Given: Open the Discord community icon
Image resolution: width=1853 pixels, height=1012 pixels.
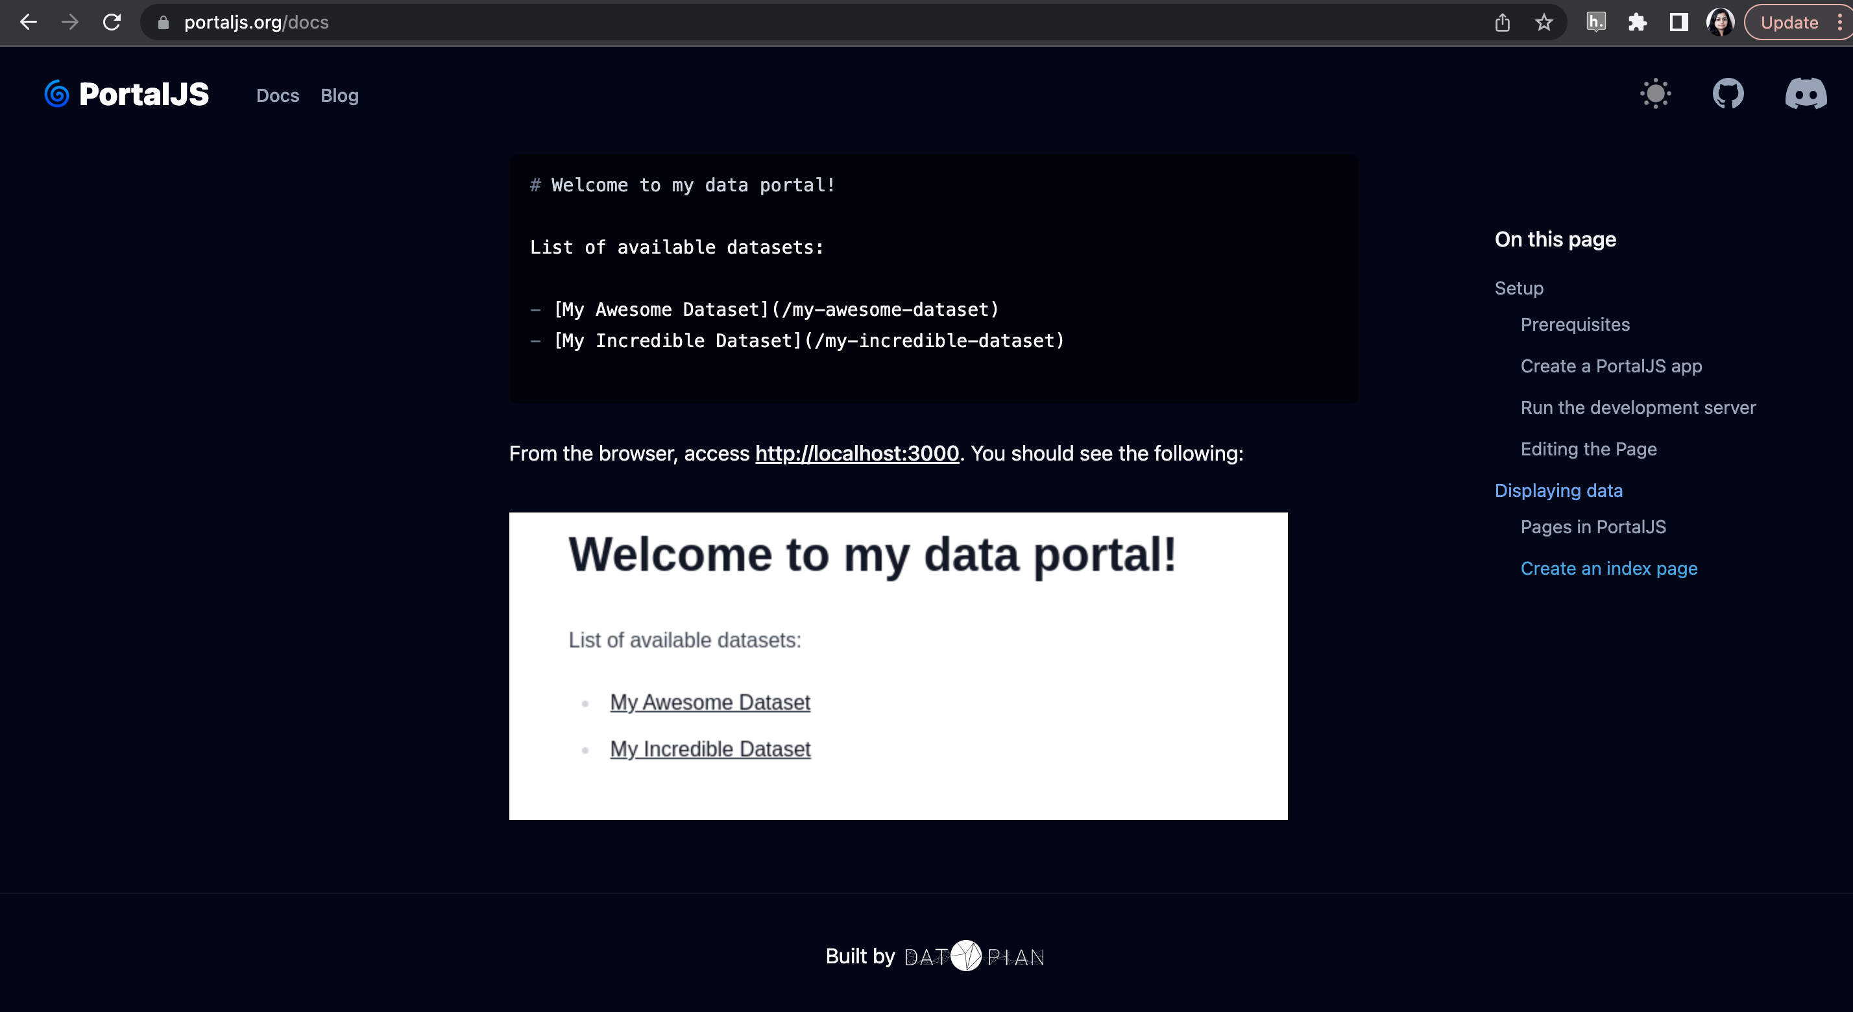Looking at the screenshot, I should pos(1805,93).
